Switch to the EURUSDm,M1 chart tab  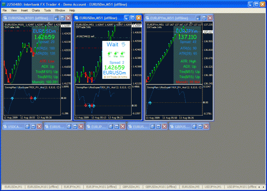coord(13,187)
